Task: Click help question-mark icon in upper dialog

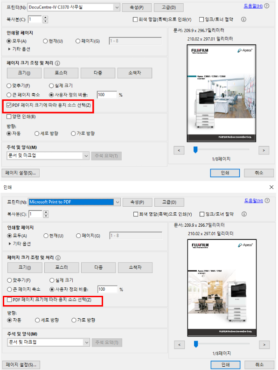Action: tap(267, 6)
